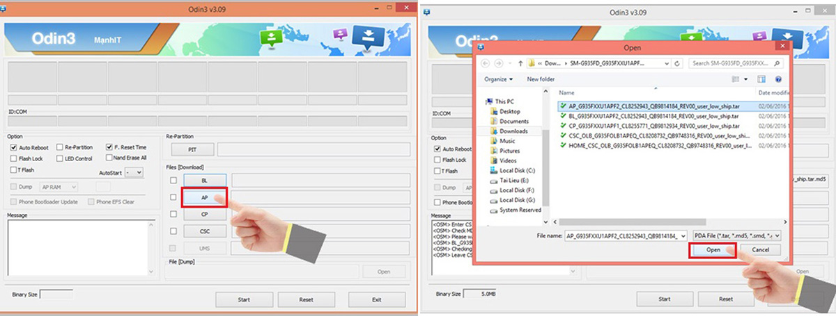Screen dimensions: 836x316
Task: Open the Music folder in sidebar
Action: click(502, 141)
